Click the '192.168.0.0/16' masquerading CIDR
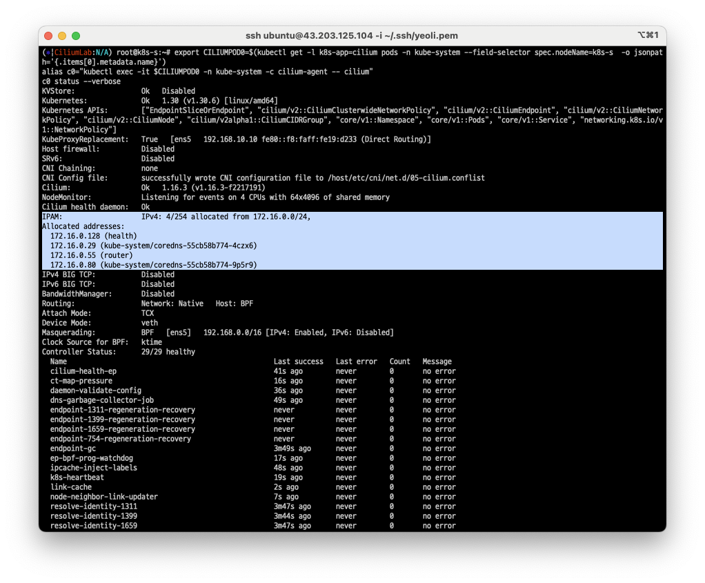Screen dimensions: 705x583 (x=232, y=333)
